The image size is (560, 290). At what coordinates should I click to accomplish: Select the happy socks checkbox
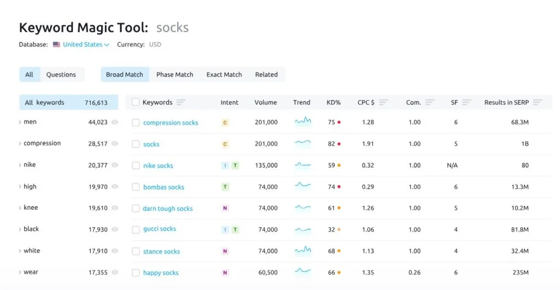tap(136, 273)
